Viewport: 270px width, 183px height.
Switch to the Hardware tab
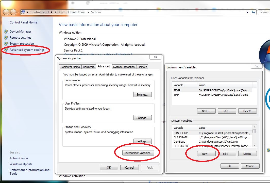point(89,67)
